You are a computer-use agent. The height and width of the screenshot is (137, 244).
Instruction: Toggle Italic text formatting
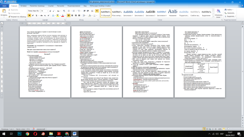click(x=33, y=16)
